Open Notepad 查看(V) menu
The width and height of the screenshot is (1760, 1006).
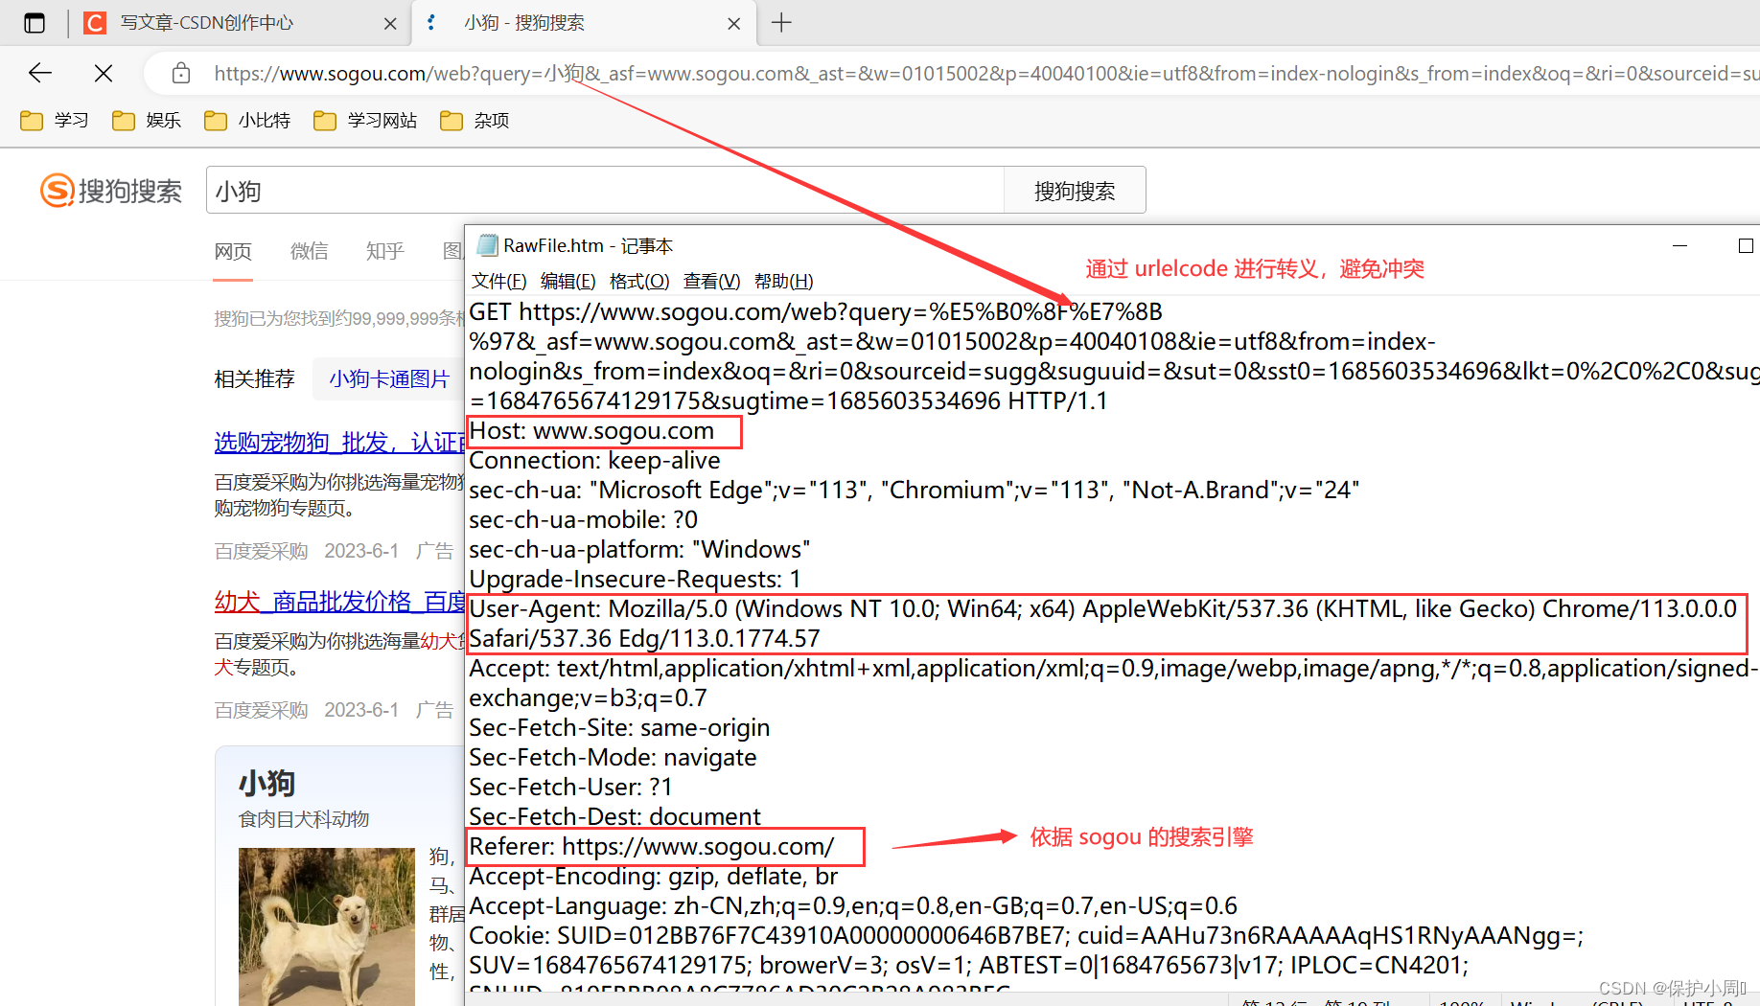coord(711,282)
